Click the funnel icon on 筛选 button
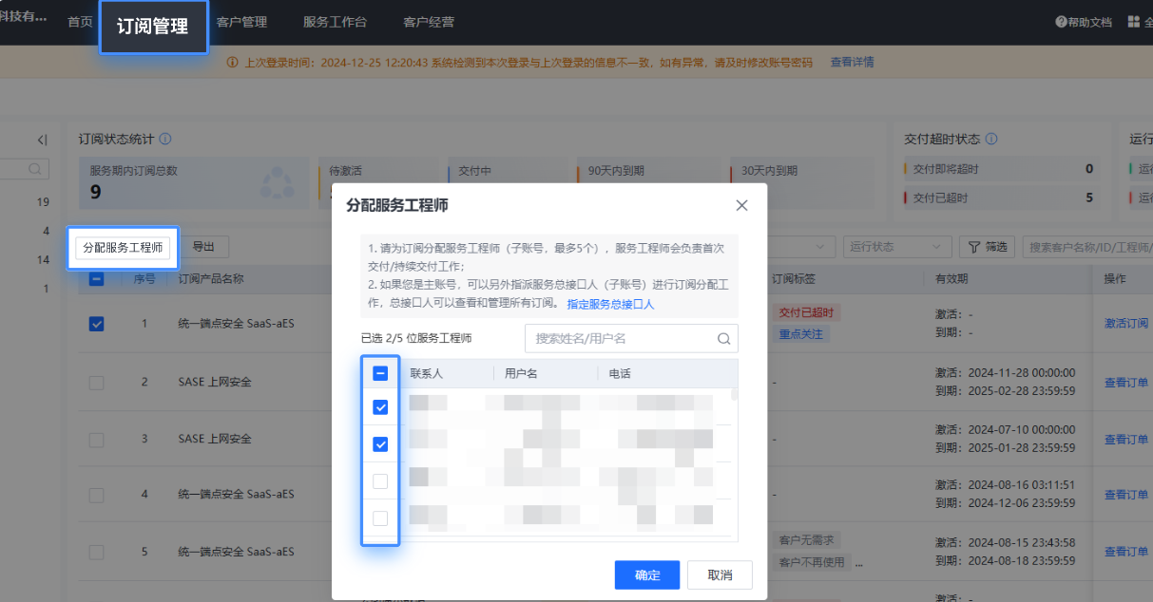Image resolution: width=1153 pixels, height=602 pixels. [973, 247]
